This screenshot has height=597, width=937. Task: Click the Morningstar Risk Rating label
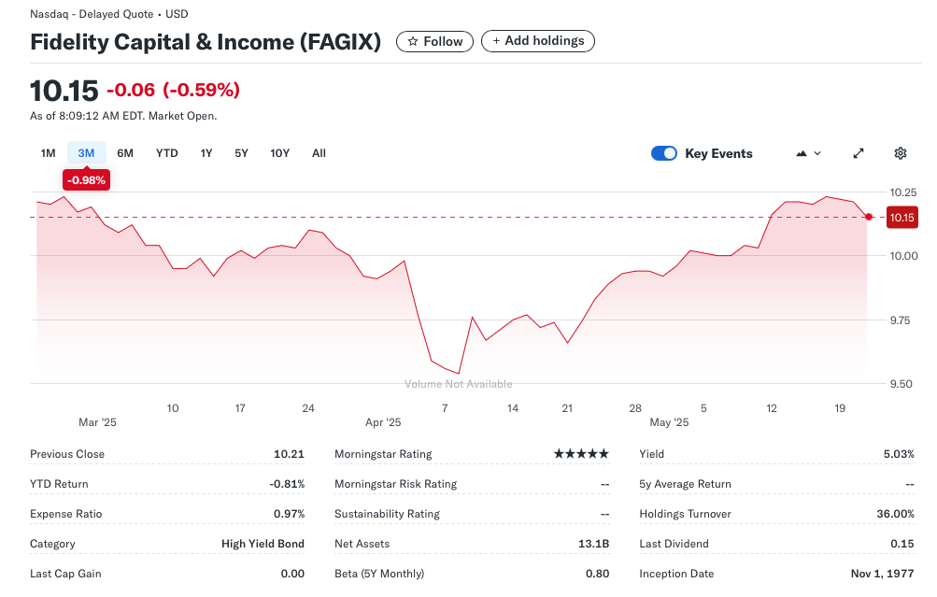click(x=395, y=484)
